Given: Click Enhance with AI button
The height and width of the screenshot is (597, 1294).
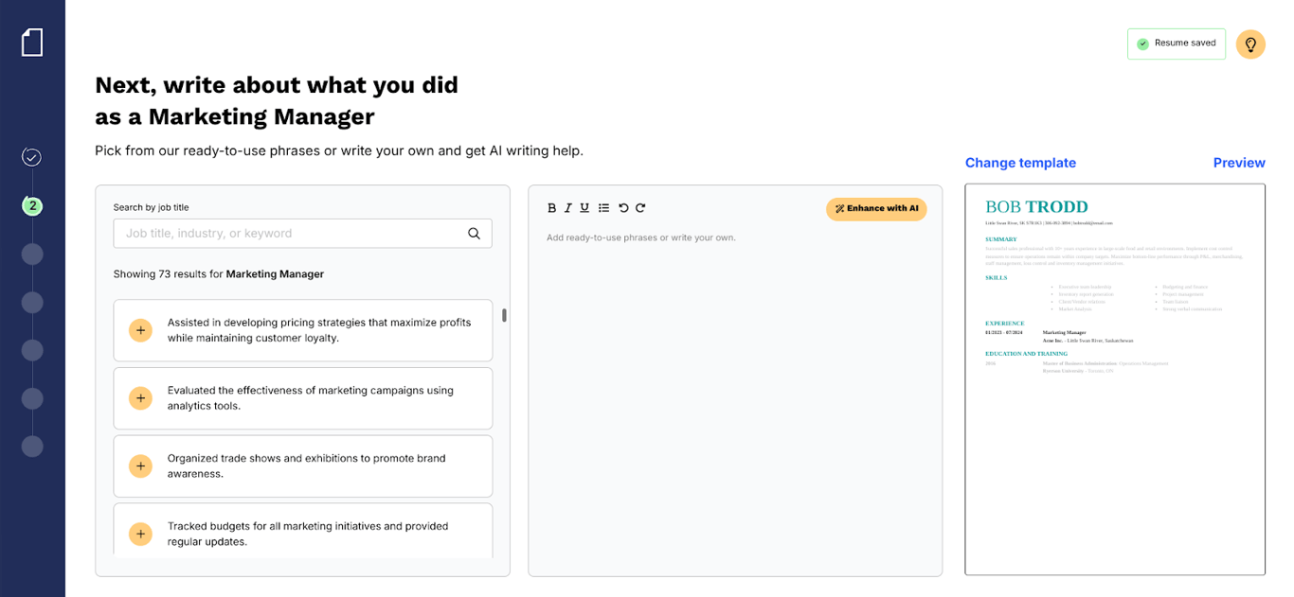Looking at the screenshot, I should (876, 209).
